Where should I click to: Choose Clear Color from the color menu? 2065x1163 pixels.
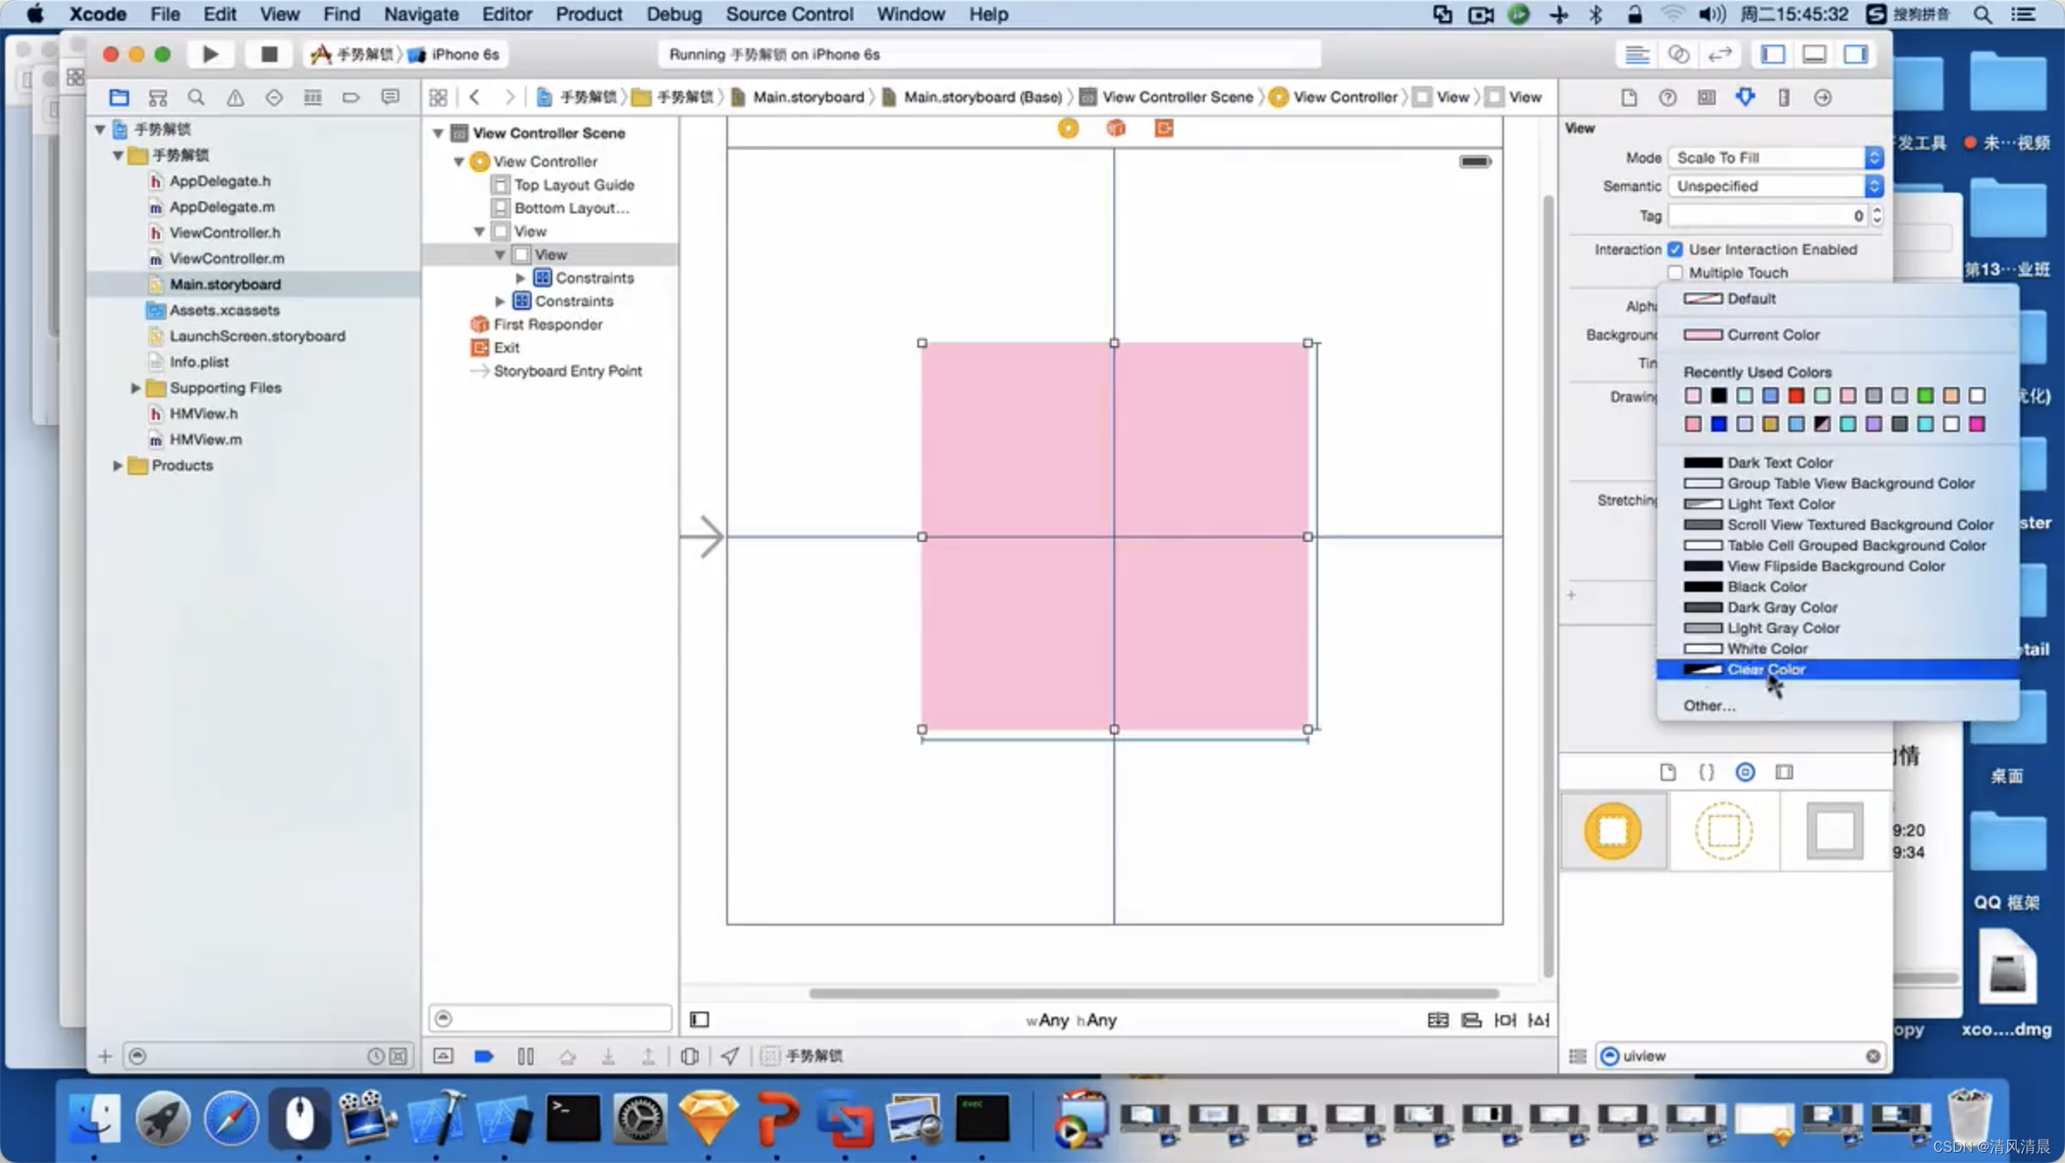pyautogui.click(x=1838, y=669)
